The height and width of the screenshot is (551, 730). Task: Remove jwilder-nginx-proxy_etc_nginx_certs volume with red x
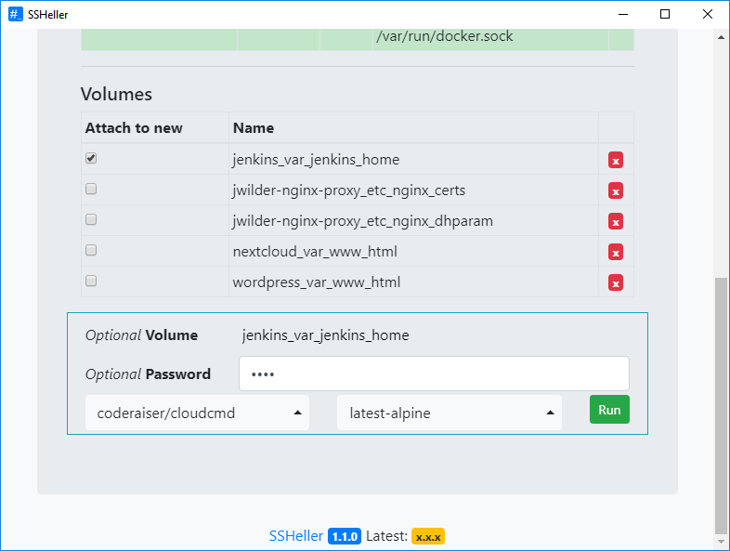click(615, 191)
